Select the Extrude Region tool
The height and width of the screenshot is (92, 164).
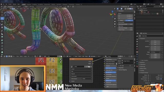pyautogui.click(x=2, y=37)
